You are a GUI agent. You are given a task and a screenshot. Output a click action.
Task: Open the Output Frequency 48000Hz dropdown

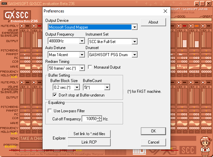(82, 41)
